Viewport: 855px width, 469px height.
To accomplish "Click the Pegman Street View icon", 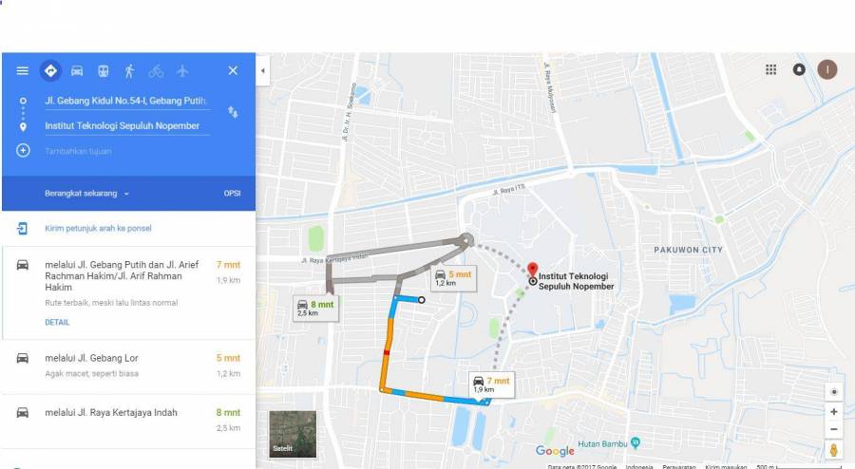I will [833, 450].
